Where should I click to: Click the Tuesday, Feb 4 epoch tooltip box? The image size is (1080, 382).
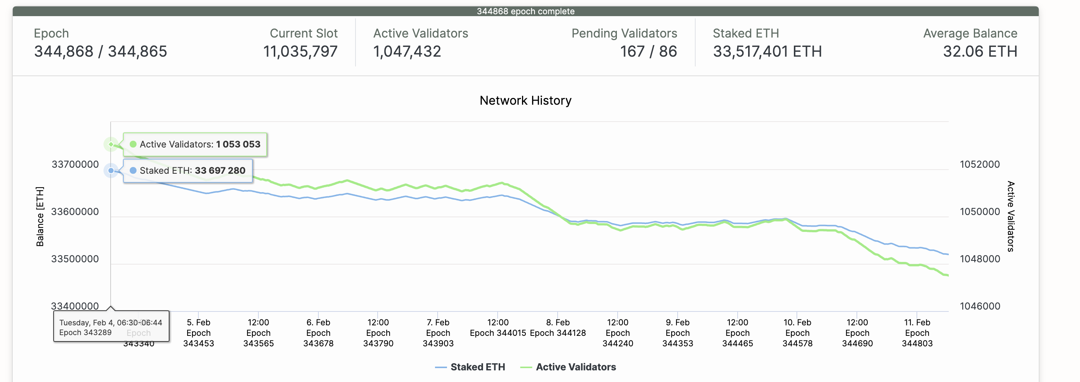[x=111, y=327]
